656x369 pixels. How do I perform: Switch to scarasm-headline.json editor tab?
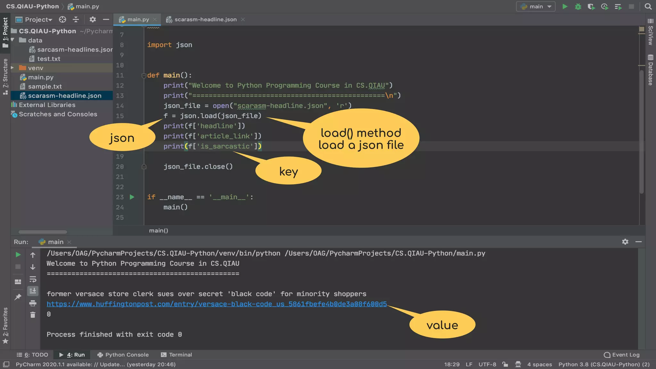[x=205, y=20]
